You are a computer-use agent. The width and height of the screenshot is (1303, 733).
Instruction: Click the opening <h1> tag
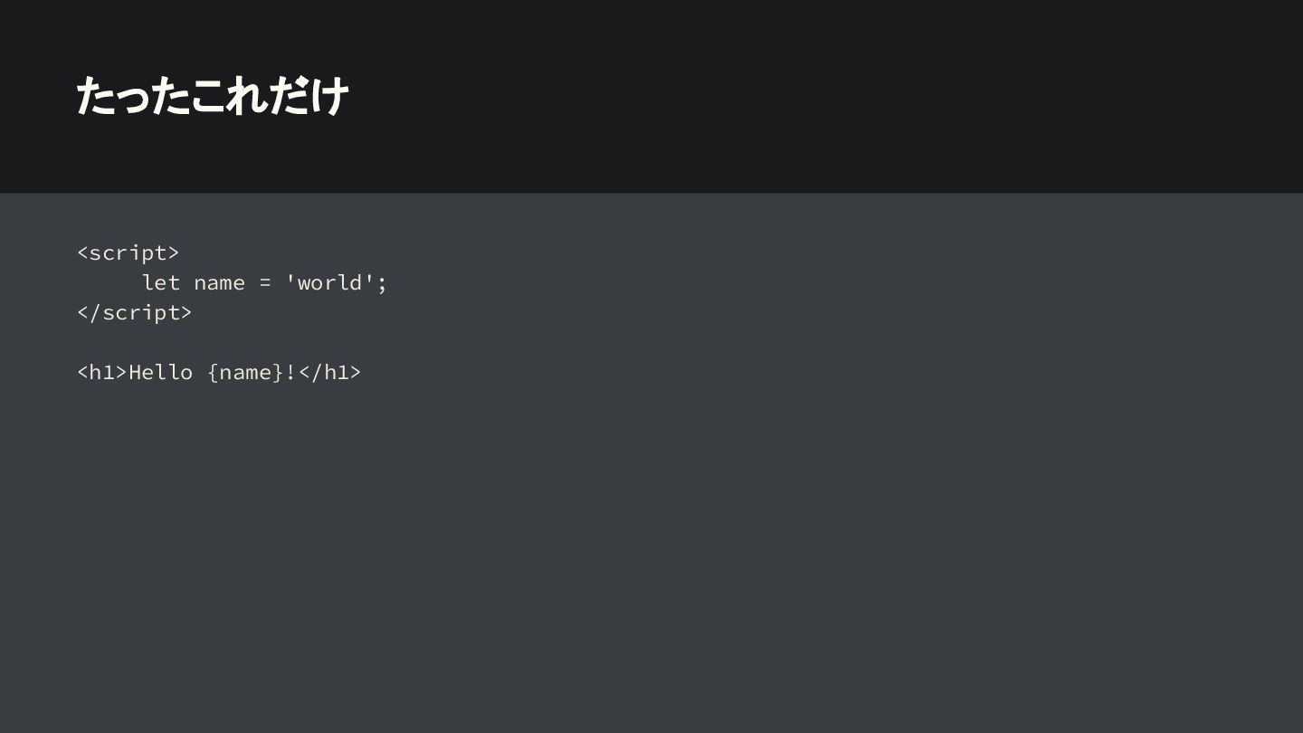click(x=102, y=372)
